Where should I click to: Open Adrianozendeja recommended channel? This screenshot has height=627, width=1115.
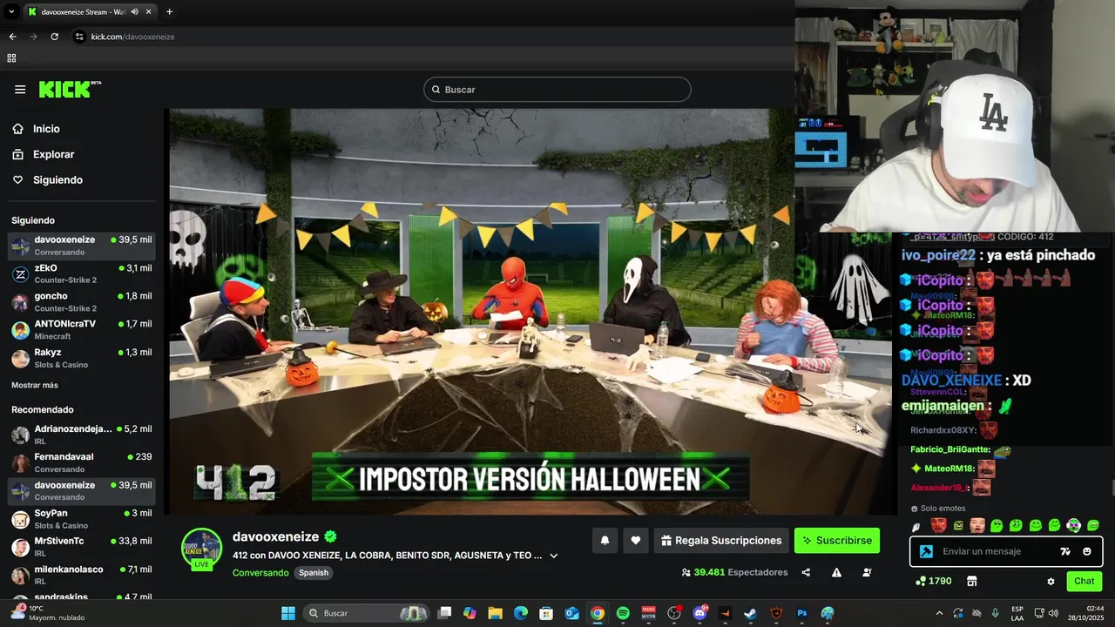(x=82, y=435)
